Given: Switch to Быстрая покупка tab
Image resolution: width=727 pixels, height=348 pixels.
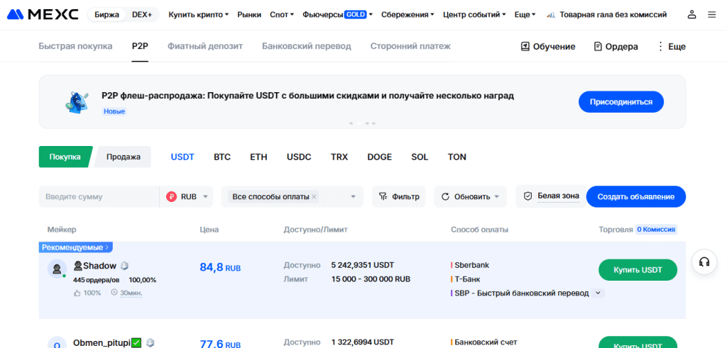Looking at the screenshot, I should point(75,46).
